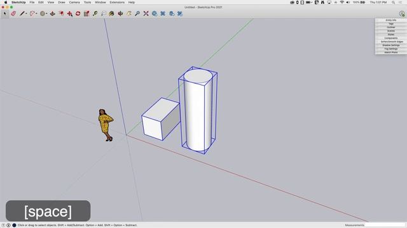The height and width of the screenshot is (228, 407).
Task: Expand the Entity Info panel
Action: (390, 20)
